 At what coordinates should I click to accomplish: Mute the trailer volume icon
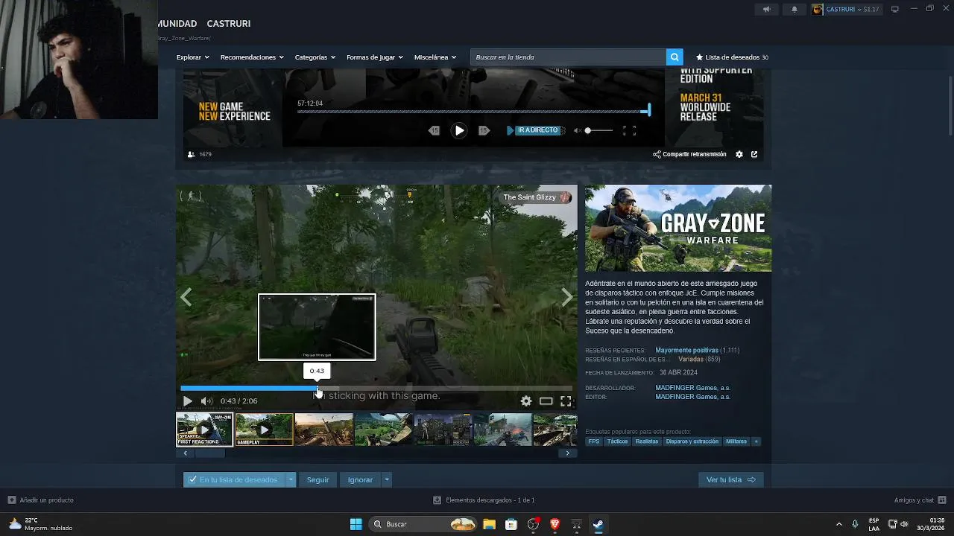pyautogui.click(x=206, y=401)
